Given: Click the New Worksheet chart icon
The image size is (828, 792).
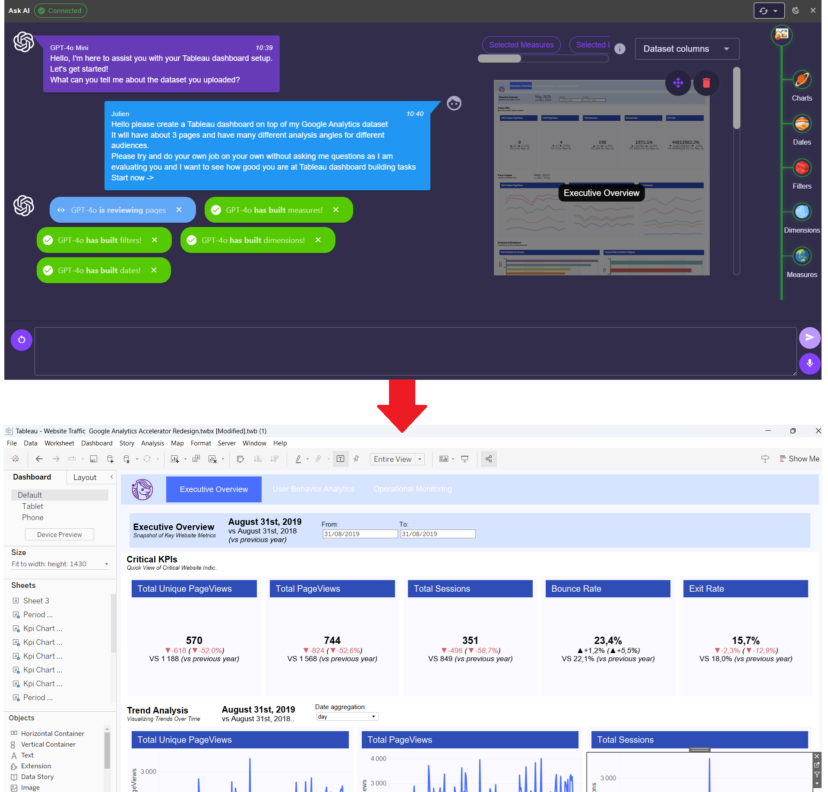Looking at the screenshot, I should [x=175, y=459].
